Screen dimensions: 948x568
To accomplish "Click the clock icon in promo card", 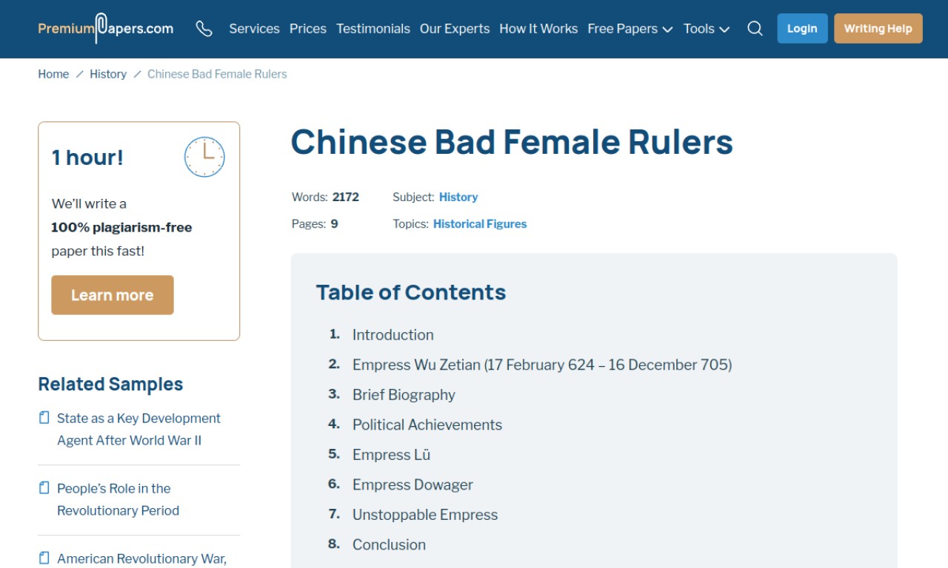I will pyautogui.click(x=204, y=157).
